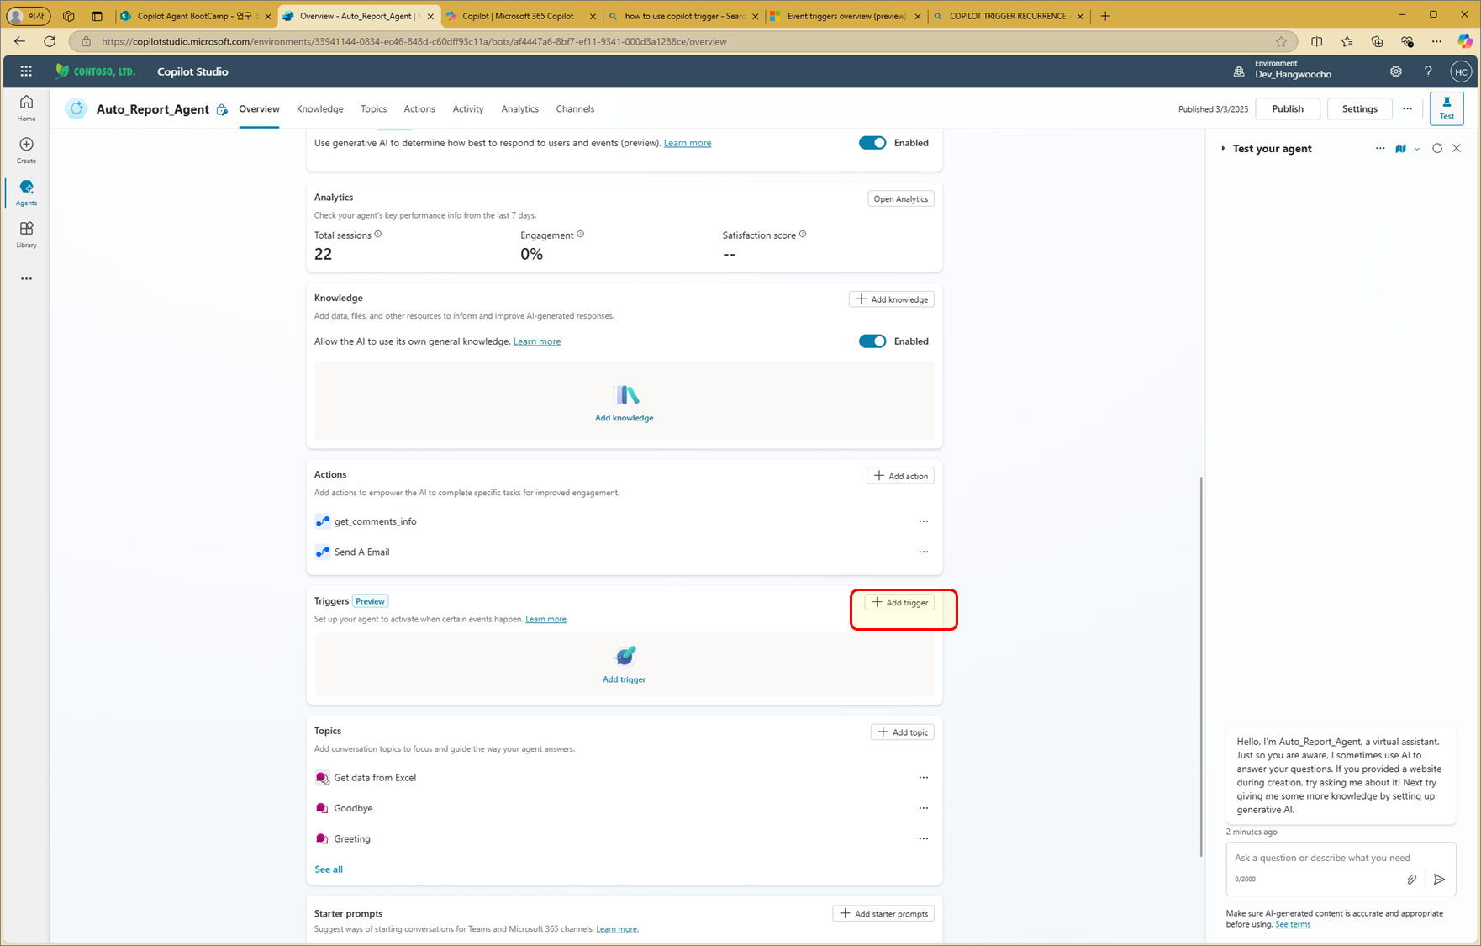
Task: Click the Add knowledge button
Action: click(x=891, y=299)
